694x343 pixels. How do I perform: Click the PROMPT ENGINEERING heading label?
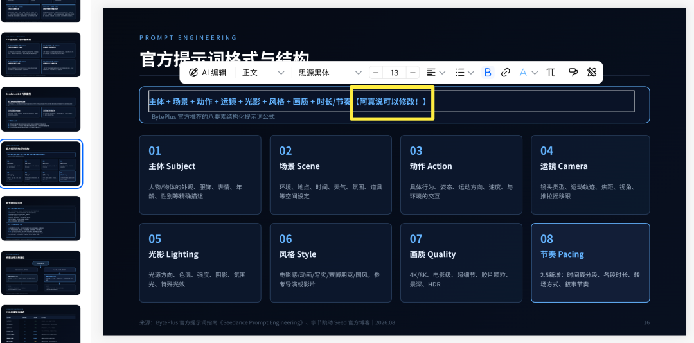[x=188, y=38]
